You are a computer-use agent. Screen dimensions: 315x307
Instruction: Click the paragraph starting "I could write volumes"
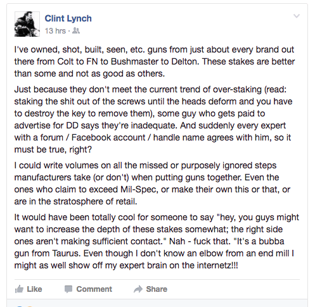152,184
